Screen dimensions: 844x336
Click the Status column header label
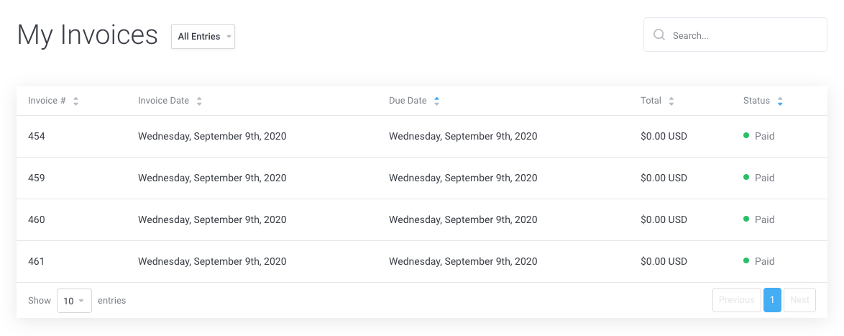click(x=756, y=101)
